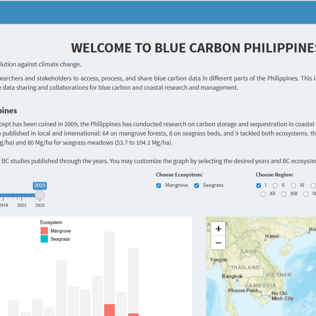Screen dimensions: 316x316
Task: Click the 2022 tick label on the timeline
Action: 22,205
